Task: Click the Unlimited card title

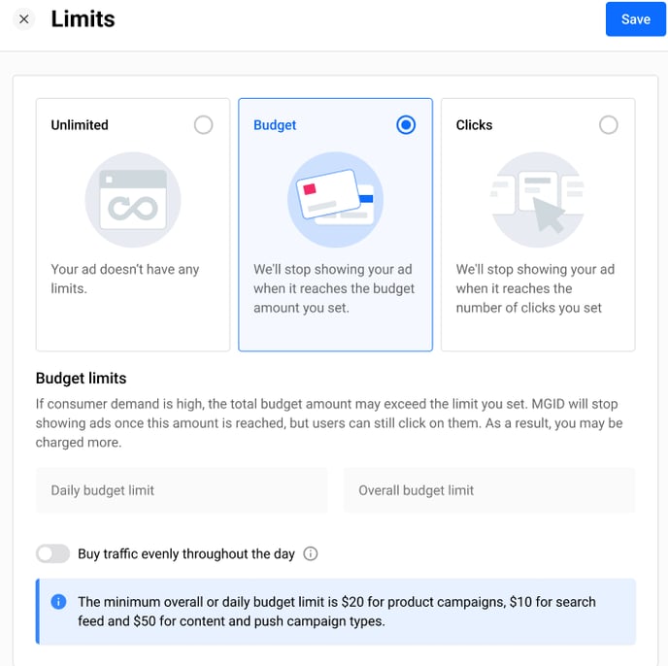Action: coord(80,125)
